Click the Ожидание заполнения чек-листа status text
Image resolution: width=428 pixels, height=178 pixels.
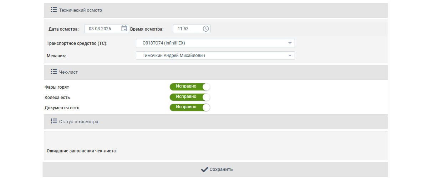pyautogui.click(x=81, y=151)
